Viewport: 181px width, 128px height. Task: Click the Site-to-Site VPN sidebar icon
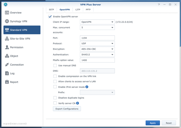(x=7, y=39)
